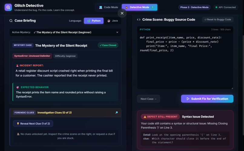Screen dimensions: 244x151
Task: Click the SyntaxError: Unclosed Delimiter tag
Action: [x=32, y=56]
